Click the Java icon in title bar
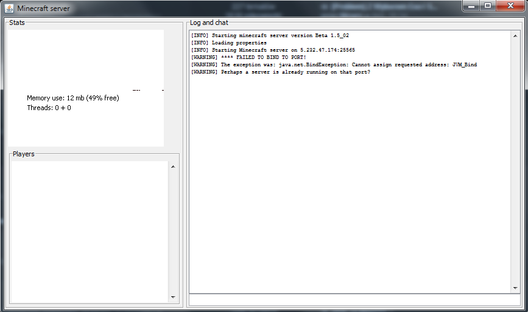The height and width of the screenshot is (312, 528). pyautogui.click(x=9, y=9)
